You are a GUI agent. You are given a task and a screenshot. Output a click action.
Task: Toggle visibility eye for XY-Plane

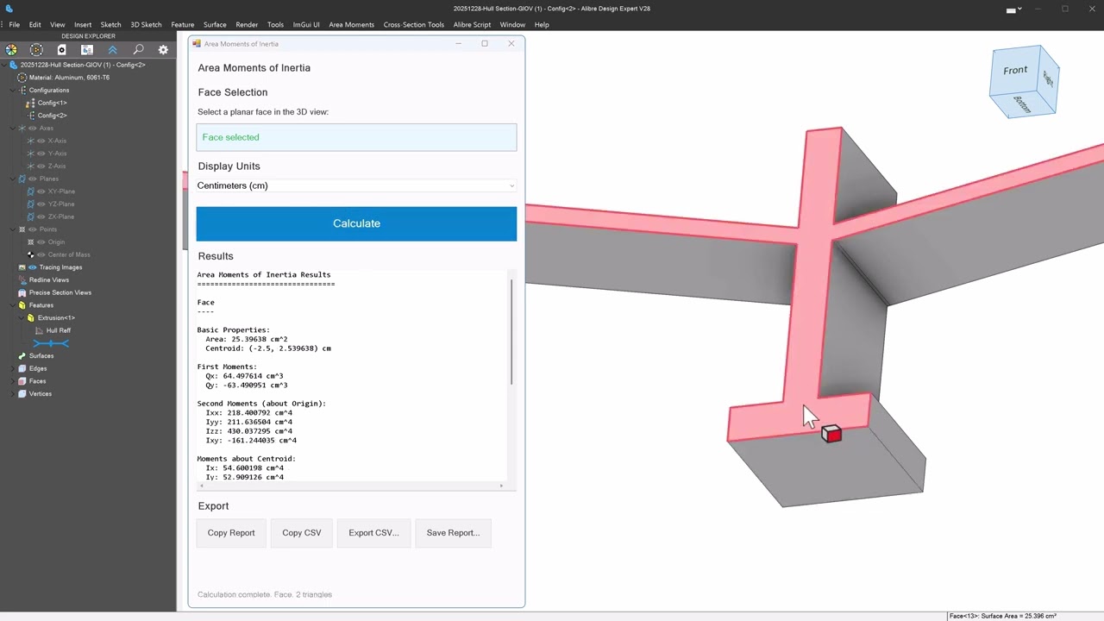[x=41, y=191]
